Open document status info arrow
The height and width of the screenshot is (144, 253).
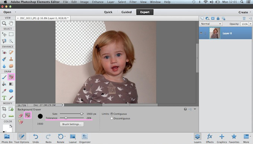pos(63,105)
